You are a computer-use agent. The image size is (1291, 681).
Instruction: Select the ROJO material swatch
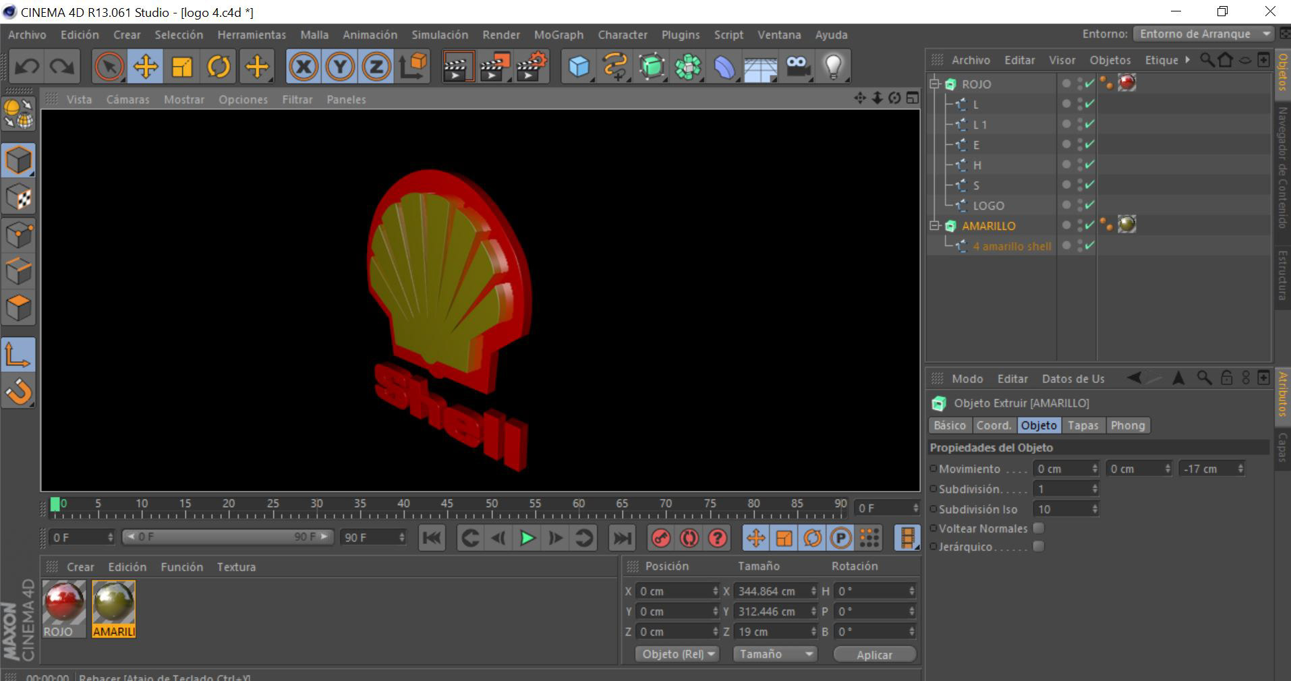point(64,609)
